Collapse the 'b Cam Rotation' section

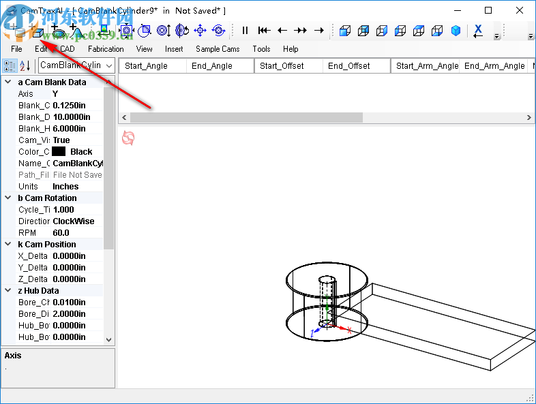[x=9, y=198]
